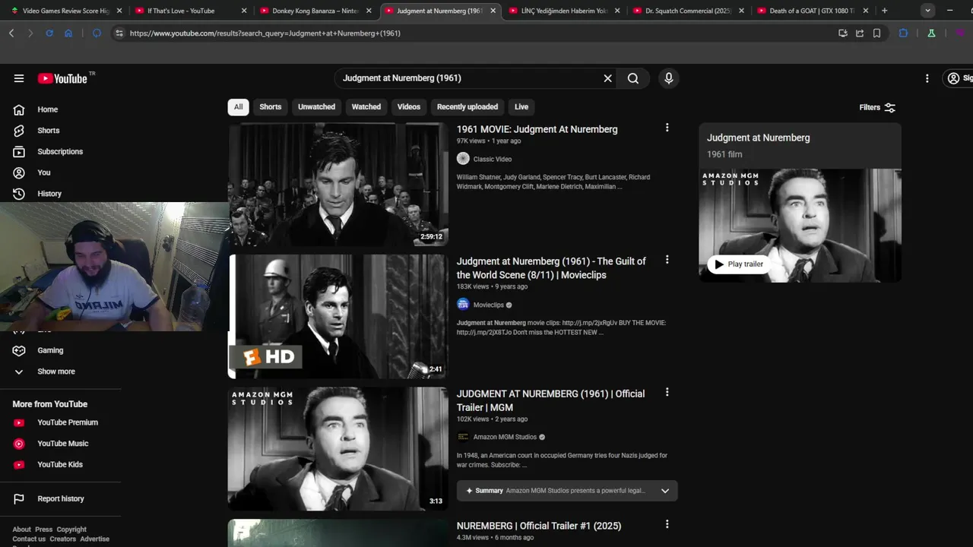The width and height of the screenshot is (973, 547).
Task: Switch to Donkey Kong Bananza tab
Action: tap(315, 11)
